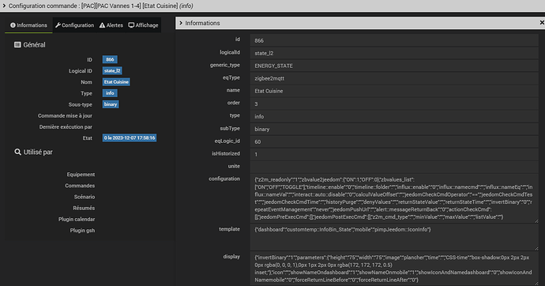The height and width of the screenshot is (286, 545).
Task: Click the Général section list icon
Action: (x=17, y=44)
